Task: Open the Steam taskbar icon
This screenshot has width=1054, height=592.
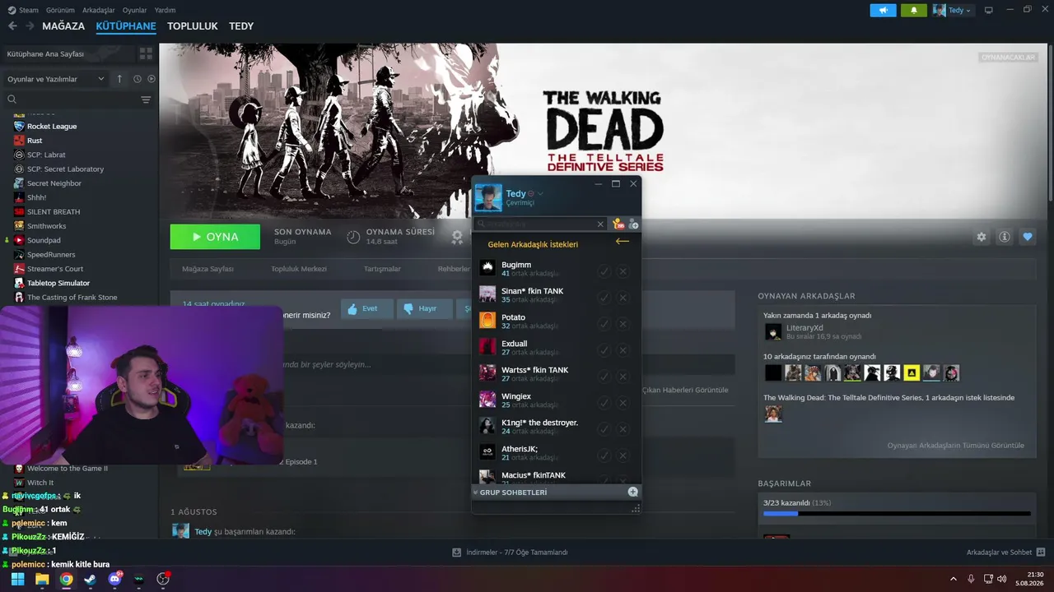Action: click(90, 579)
